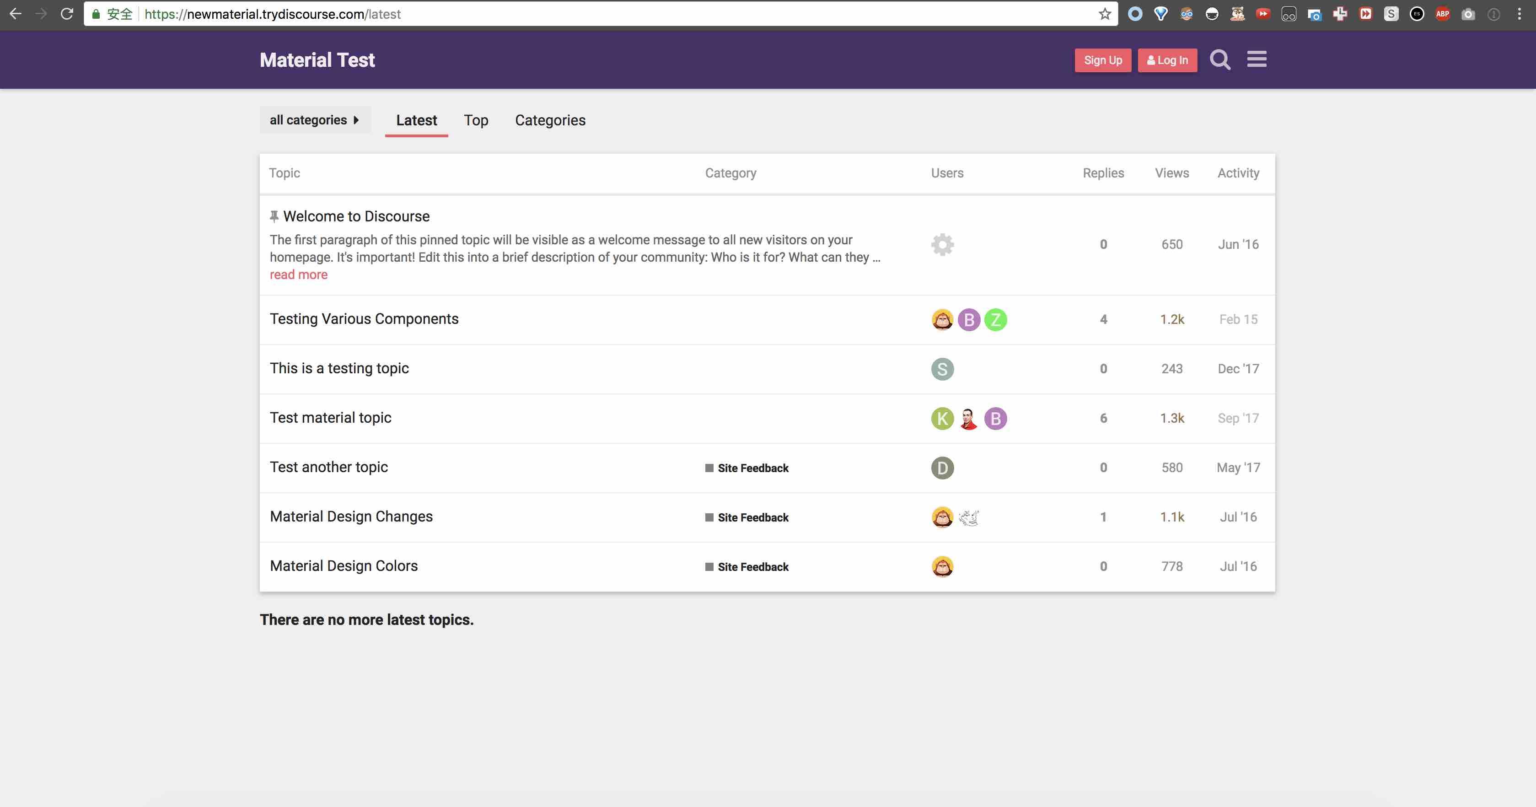Bookmark page with star icon

click(x=1104, y=14)
